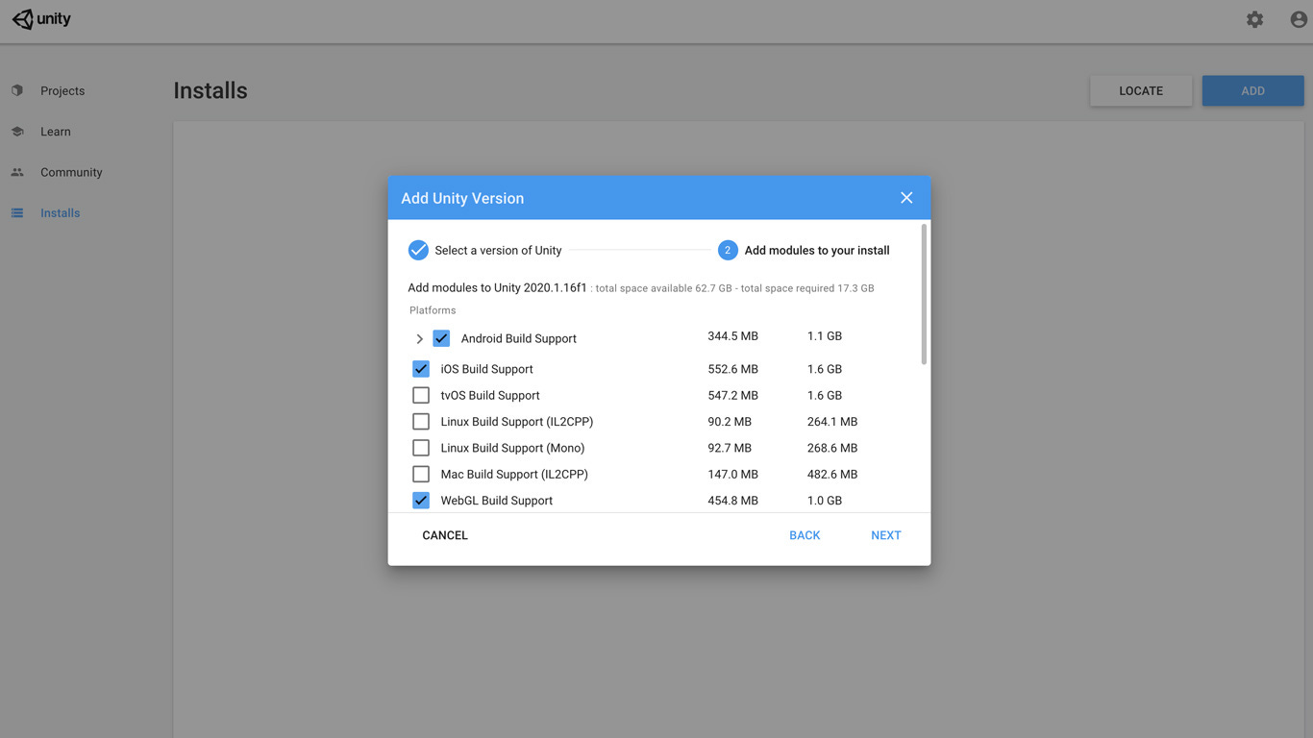The height and width of the screenshot is (738, 1313).
Task: Click the 'Mac Build Support (IL2CPP)' label
Action: click(514, 474)
